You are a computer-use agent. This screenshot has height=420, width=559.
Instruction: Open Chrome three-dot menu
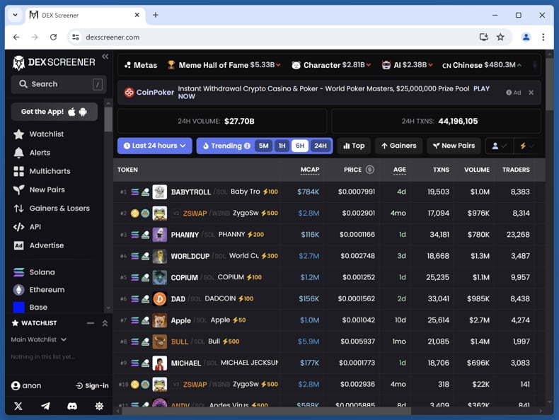(x=543, y=37)
